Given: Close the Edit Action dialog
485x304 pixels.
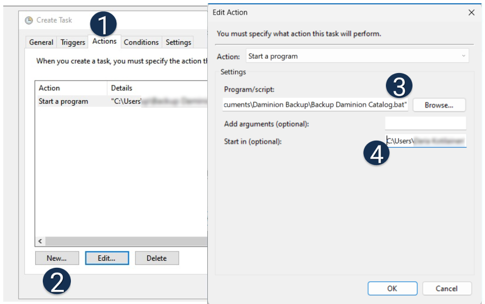Looking at the screenshot, I should [471, 12].
